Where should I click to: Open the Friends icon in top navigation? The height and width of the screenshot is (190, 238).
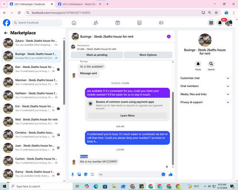(x=96, y=23)
